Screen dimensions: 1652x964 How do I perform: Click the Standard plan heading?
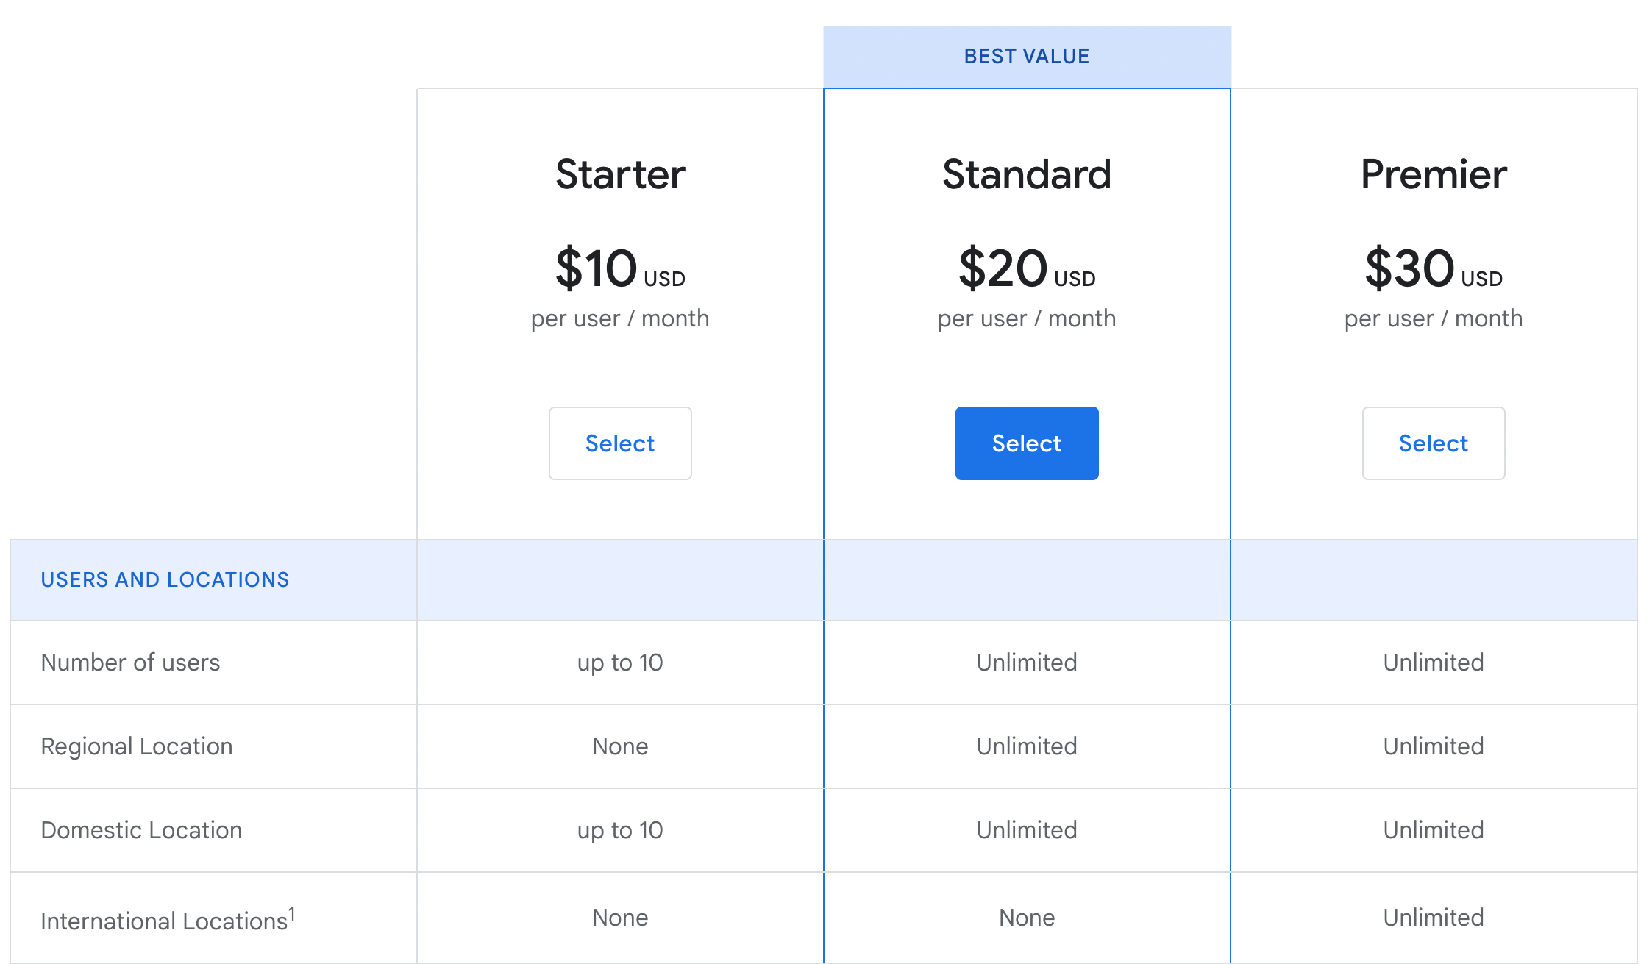[x=1027, y=174]
